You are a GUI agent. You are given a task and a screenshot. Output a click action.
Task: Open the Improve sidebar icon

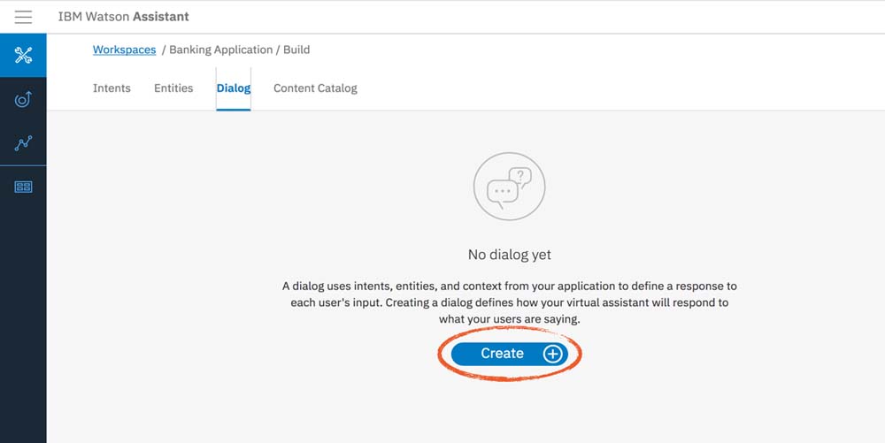pos(23,100)
